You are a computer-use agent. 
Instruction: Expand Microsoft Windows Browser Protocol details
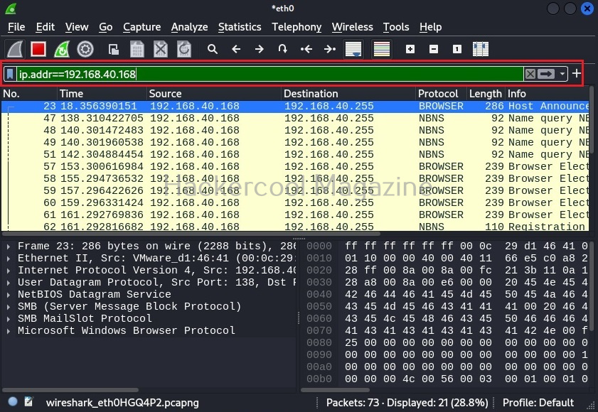tap(9, 331)
